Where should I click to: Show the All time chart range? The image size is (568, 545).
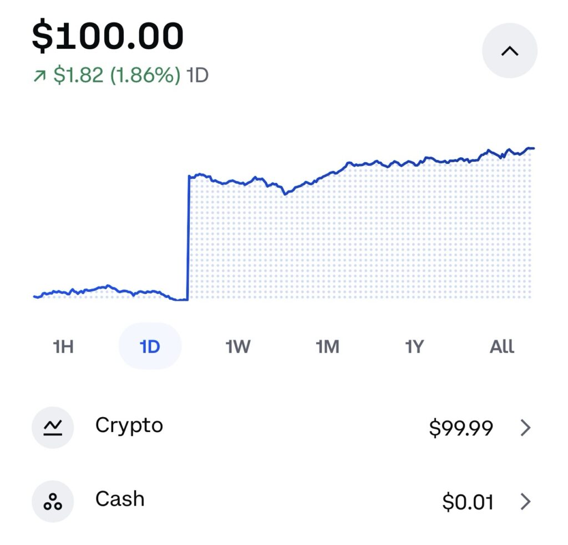pyautogui.click(x=502, y=347)
